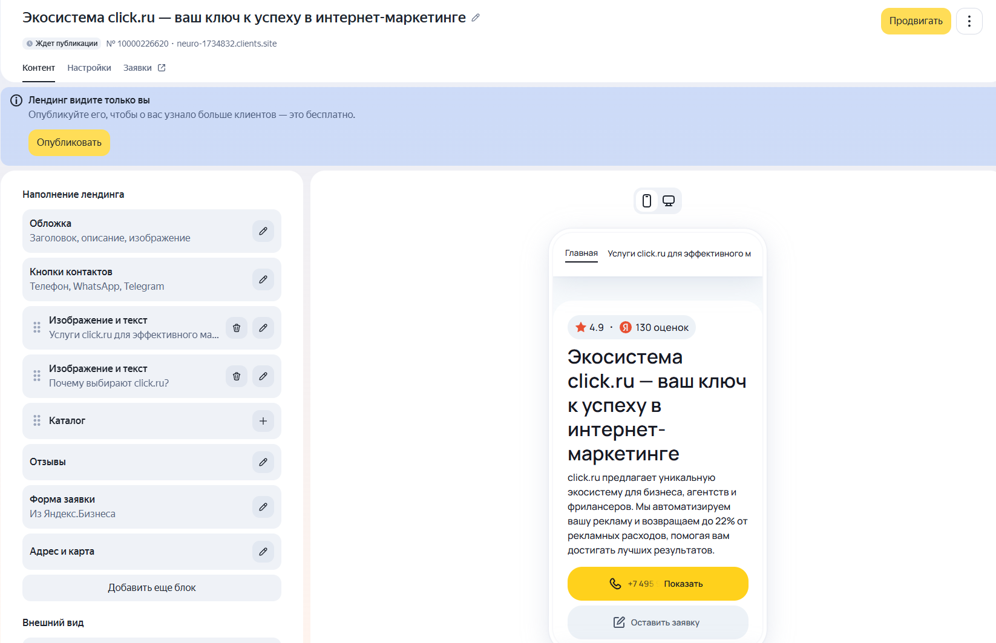Click the Продвигать button
996x643 pixels.
point(916,21)
